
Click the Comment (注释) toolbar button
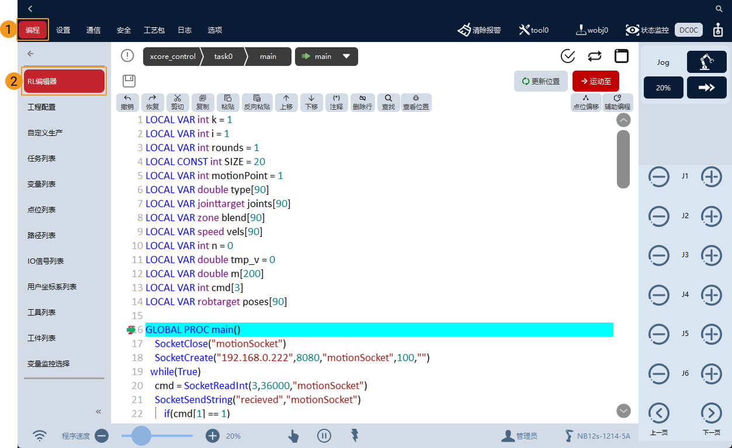point(336,103)
